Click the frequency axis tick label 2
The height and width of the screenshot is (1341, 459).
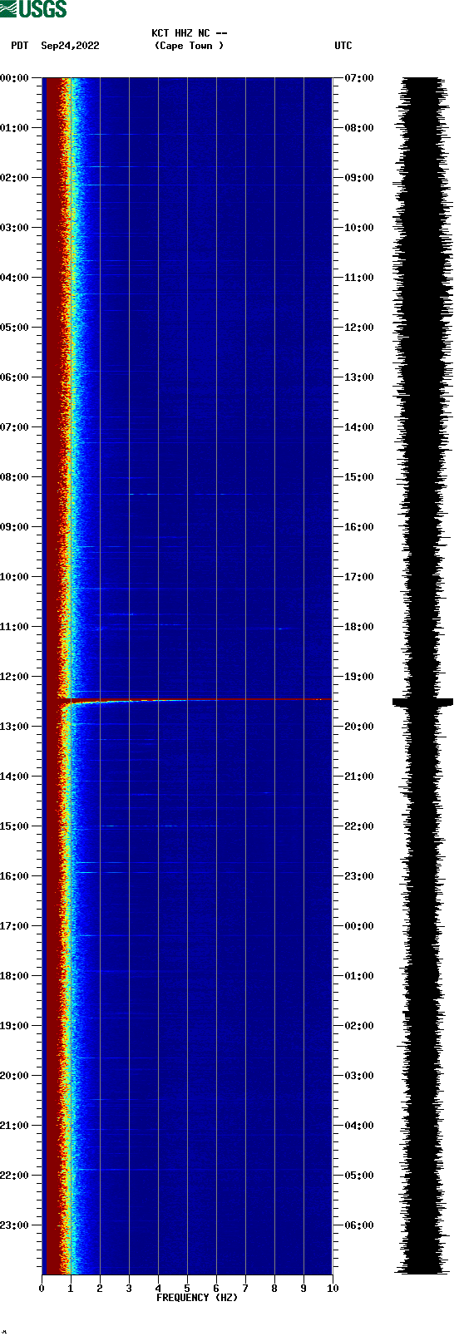[x=100, y=1289]
